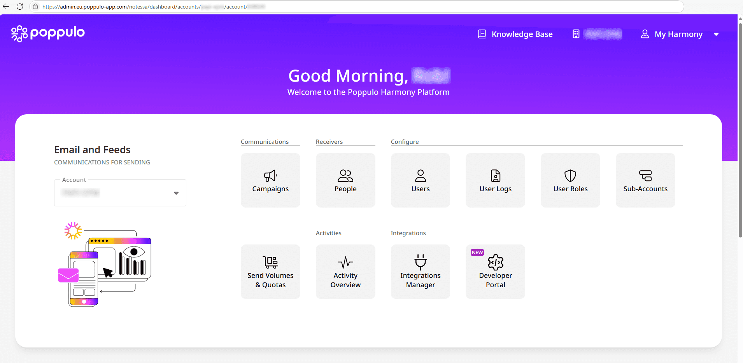This screenshot has width=743, height=363.
Task: Open the Knowledge Base link
Action: [522, 34]
